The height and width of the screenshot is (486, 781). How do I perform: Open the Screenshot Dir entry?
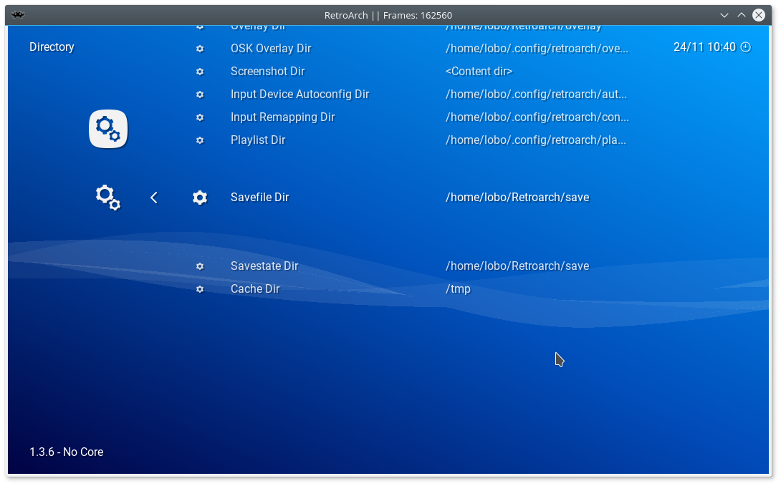[x=267, y=71]
